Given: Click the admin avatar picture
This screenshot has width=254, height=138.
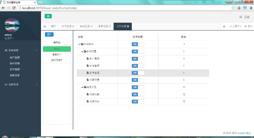Looking at the screenshot, I should 12,25.
